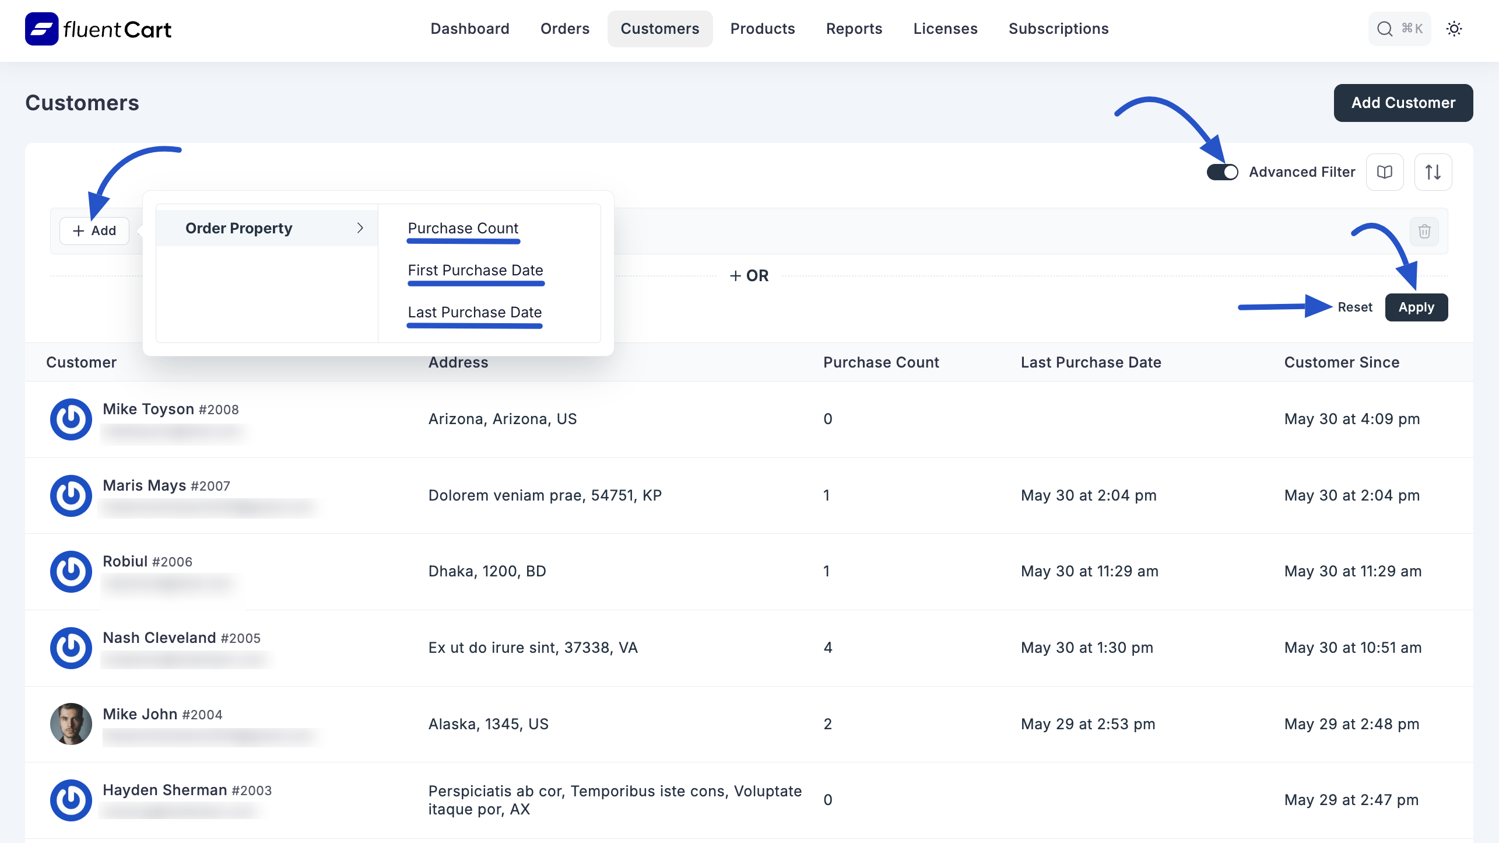Viewport: 1499px width, 843px height.
Task: Switch to the Orders tab
Action: (564, 28)
